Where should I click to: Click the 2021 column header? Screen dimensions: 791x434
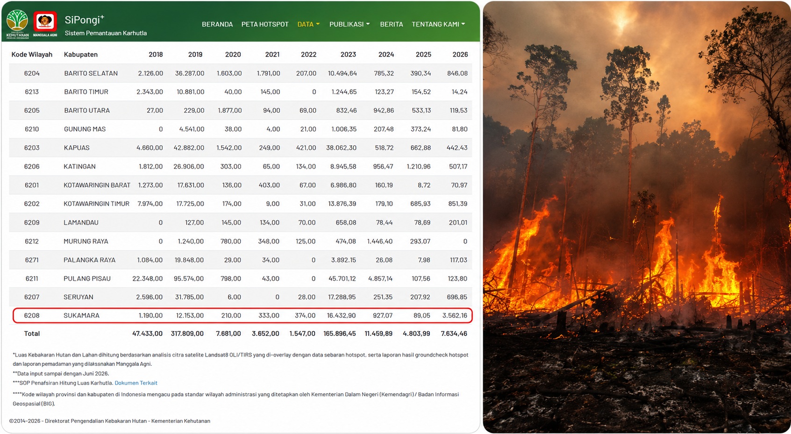[272, 55]
